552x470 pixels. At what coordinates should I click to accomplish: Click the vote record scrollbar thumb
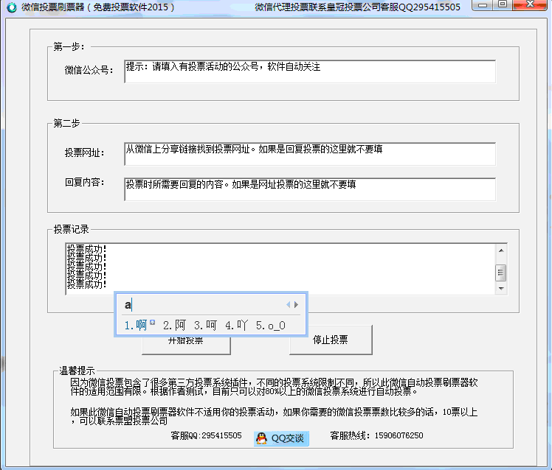coord(501,273)
